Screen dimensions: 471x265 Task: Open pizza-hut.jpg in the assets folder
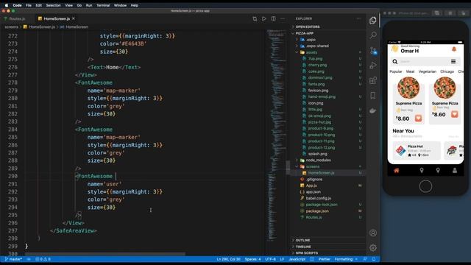click(x=319, y=122)
